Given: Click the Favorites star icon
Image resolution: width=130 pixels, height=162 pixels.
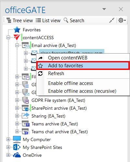Looking at the screenshot, I should (x=17, y=30).
